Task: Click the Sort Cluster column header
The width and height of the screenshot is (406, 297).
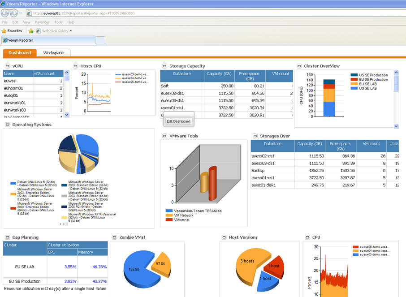Action: click(25, 248)
